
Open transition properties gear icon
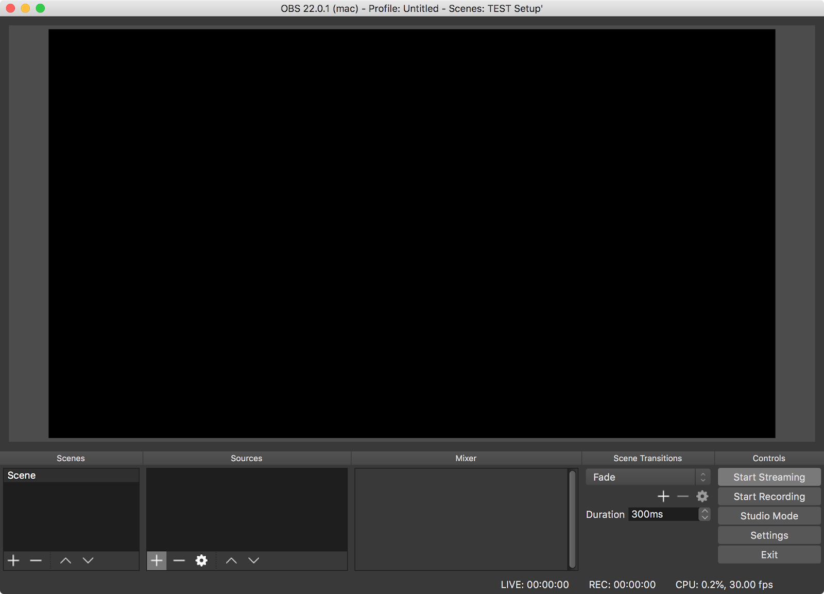(x=702, y=496)
